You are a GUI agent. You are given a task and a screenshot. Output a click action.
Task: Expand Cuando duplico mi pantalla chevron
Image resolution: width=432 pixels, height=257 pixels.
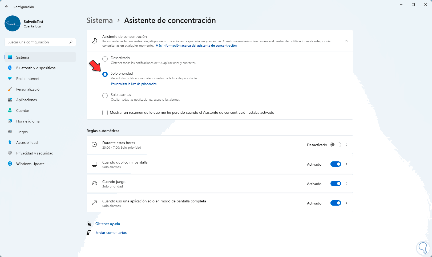pyautogui.click(x=346, y=164)
